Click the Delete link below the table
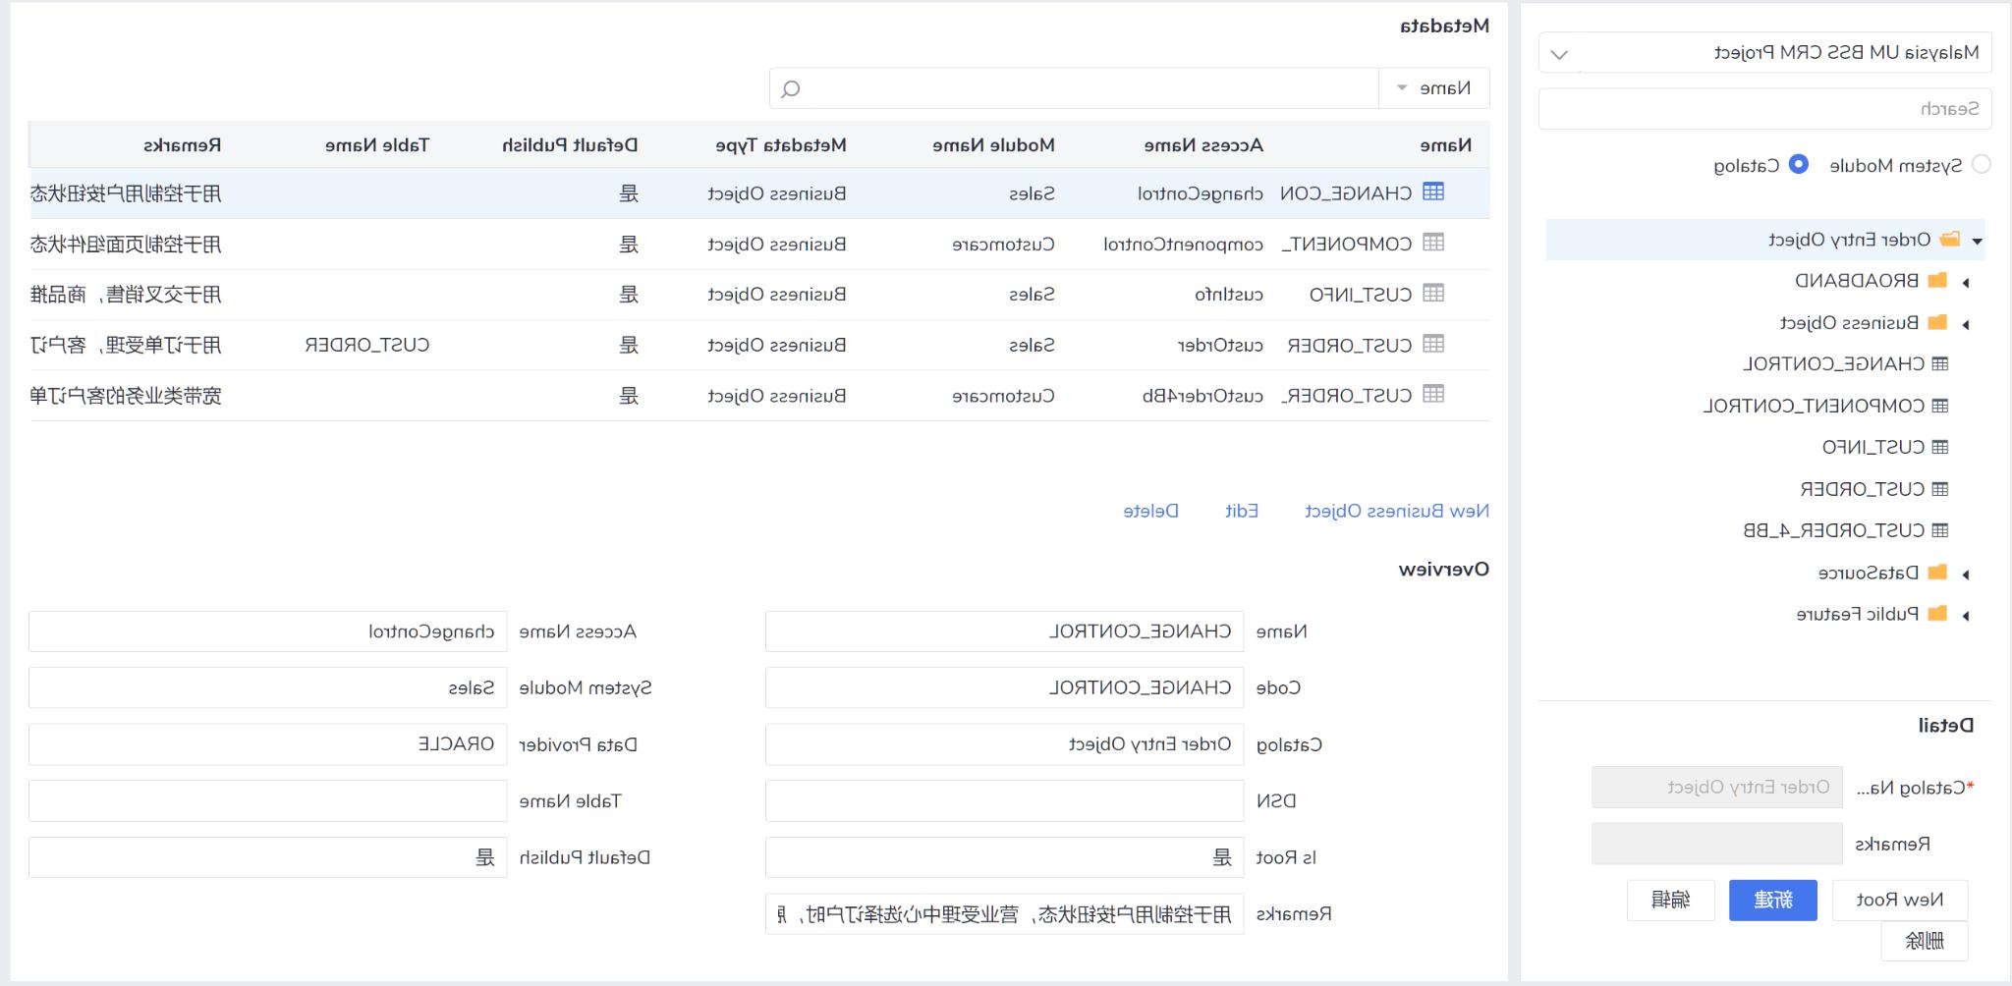 point(1151,511)
